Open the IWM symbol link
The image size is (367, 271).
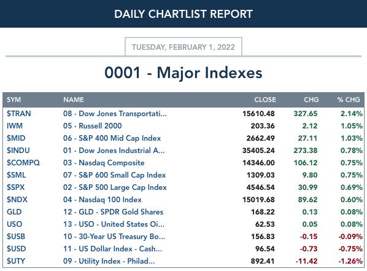[15, 126]
